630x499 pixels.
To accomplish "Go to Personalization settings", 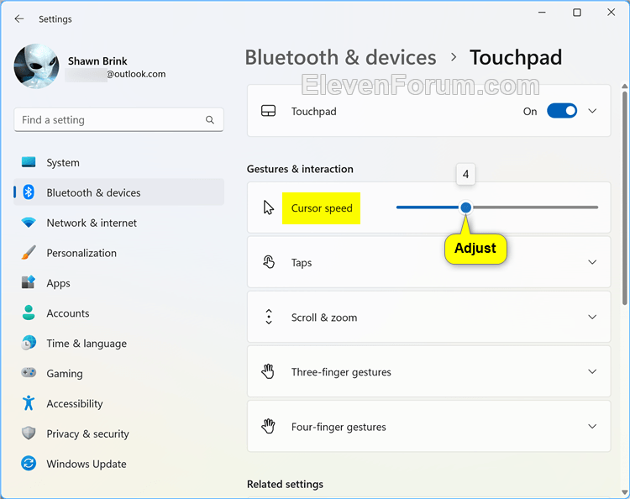I will point(119,253).
